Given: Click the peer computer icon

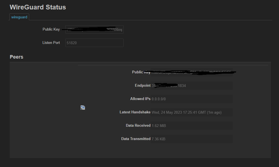Looking at the screenshot, I should pos(83,108).
